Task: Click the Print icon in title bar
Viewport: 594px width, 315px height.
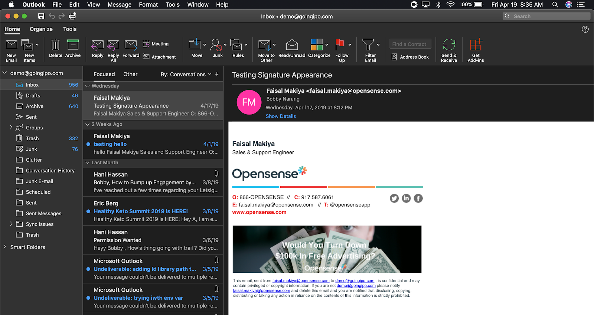Action: tap(72, 16)
